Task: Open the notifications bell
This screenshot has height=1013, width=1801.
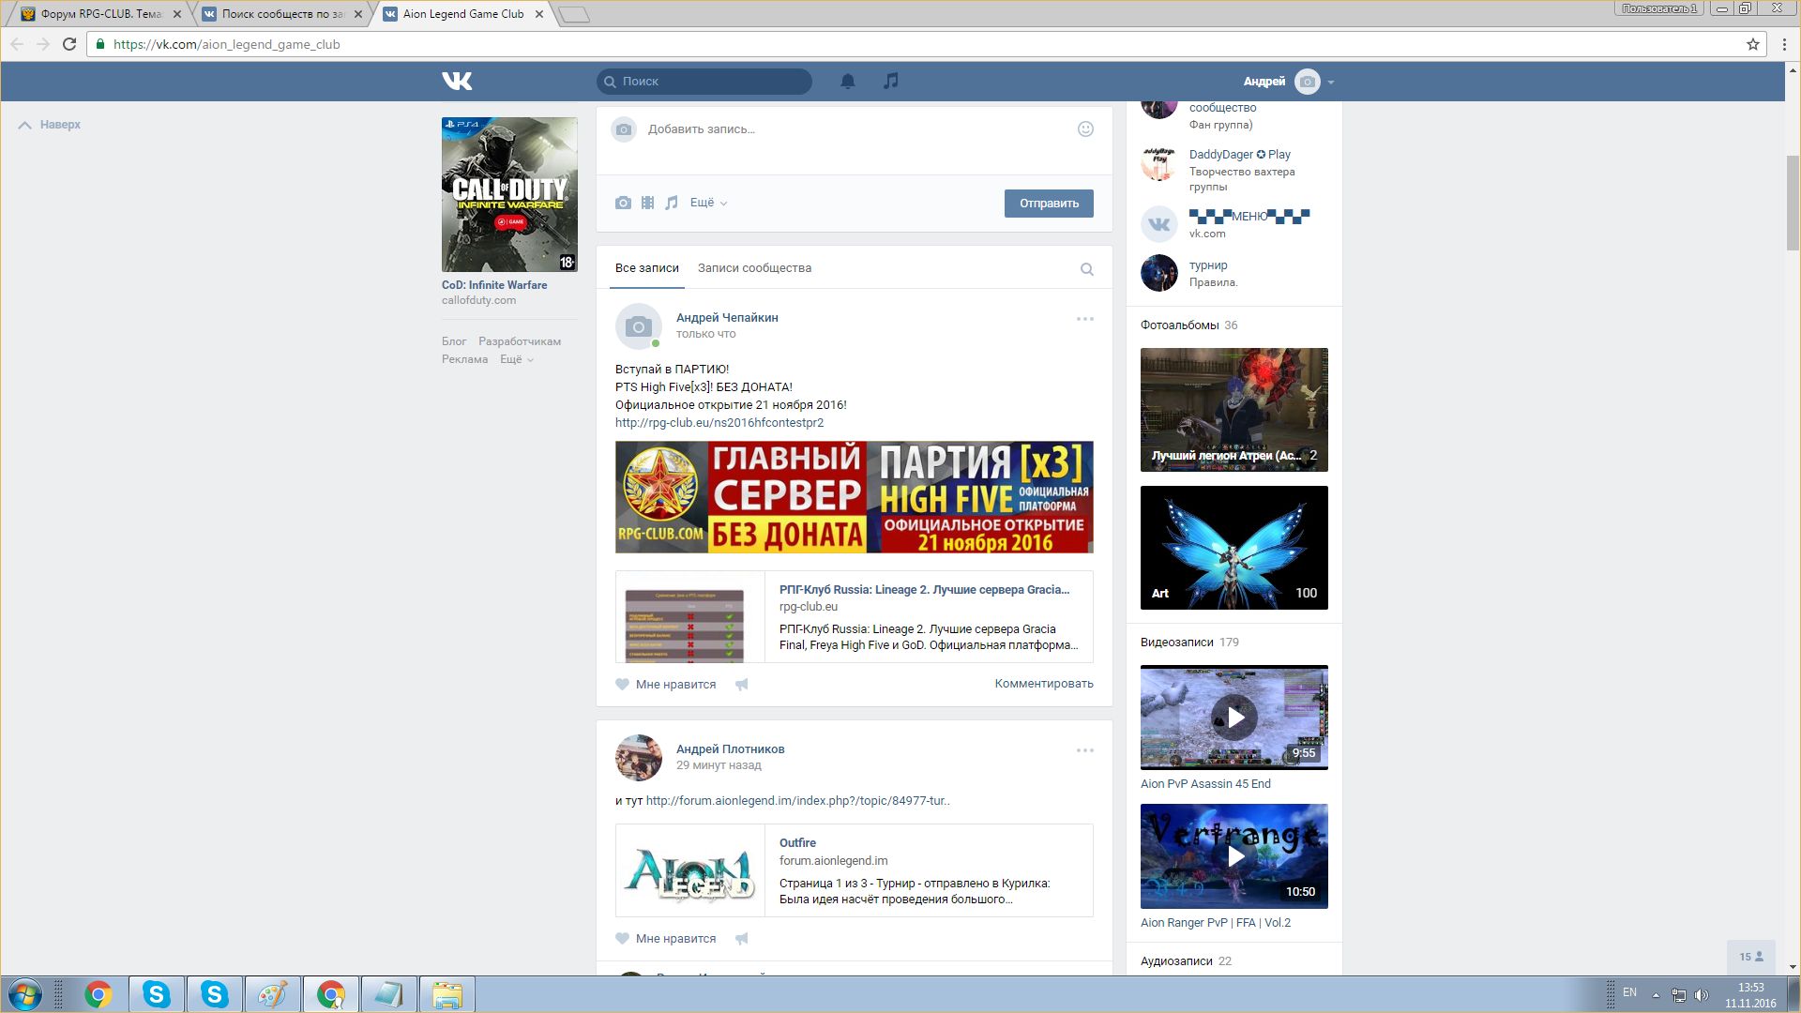Action: click(x=847, y=82)
